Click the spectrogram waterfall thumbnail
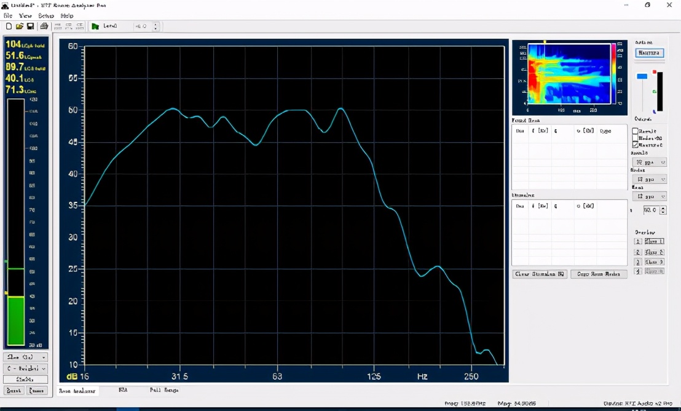Image resolution: width=681 pixels, height=411 pixels. pos(569,73)
